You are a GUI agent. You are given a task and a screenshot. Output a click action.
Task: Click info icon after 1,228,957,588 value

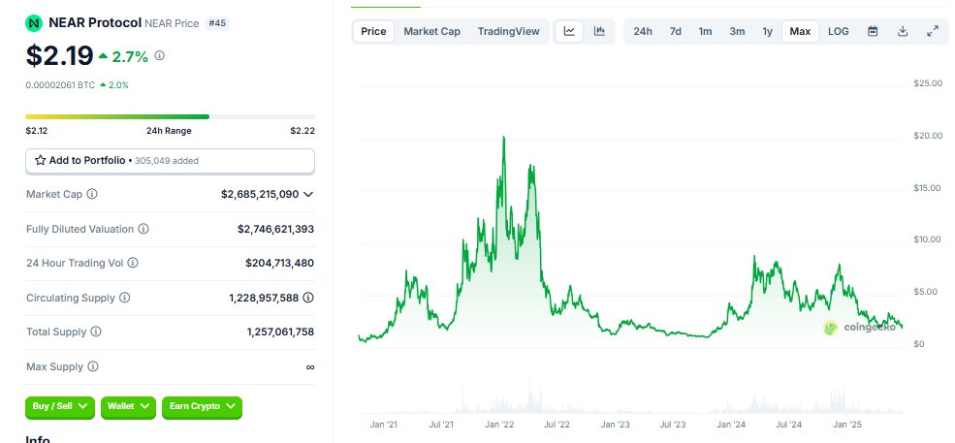(308, 298)
